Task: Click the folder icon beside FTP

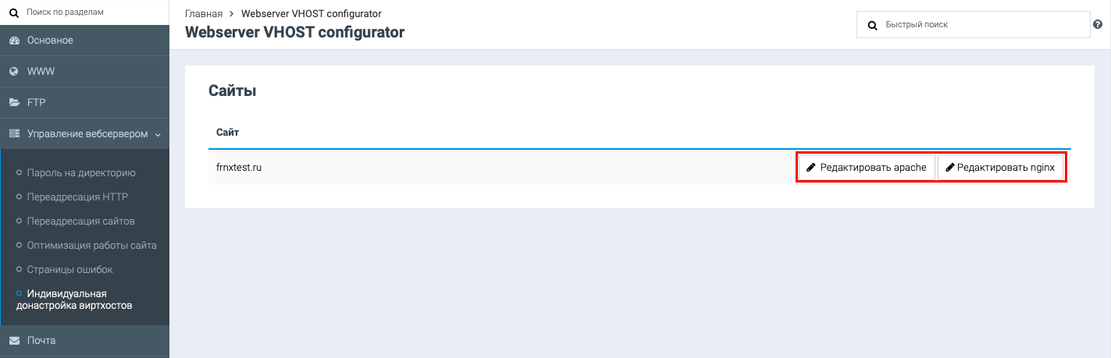Action: tap(14, 103)
